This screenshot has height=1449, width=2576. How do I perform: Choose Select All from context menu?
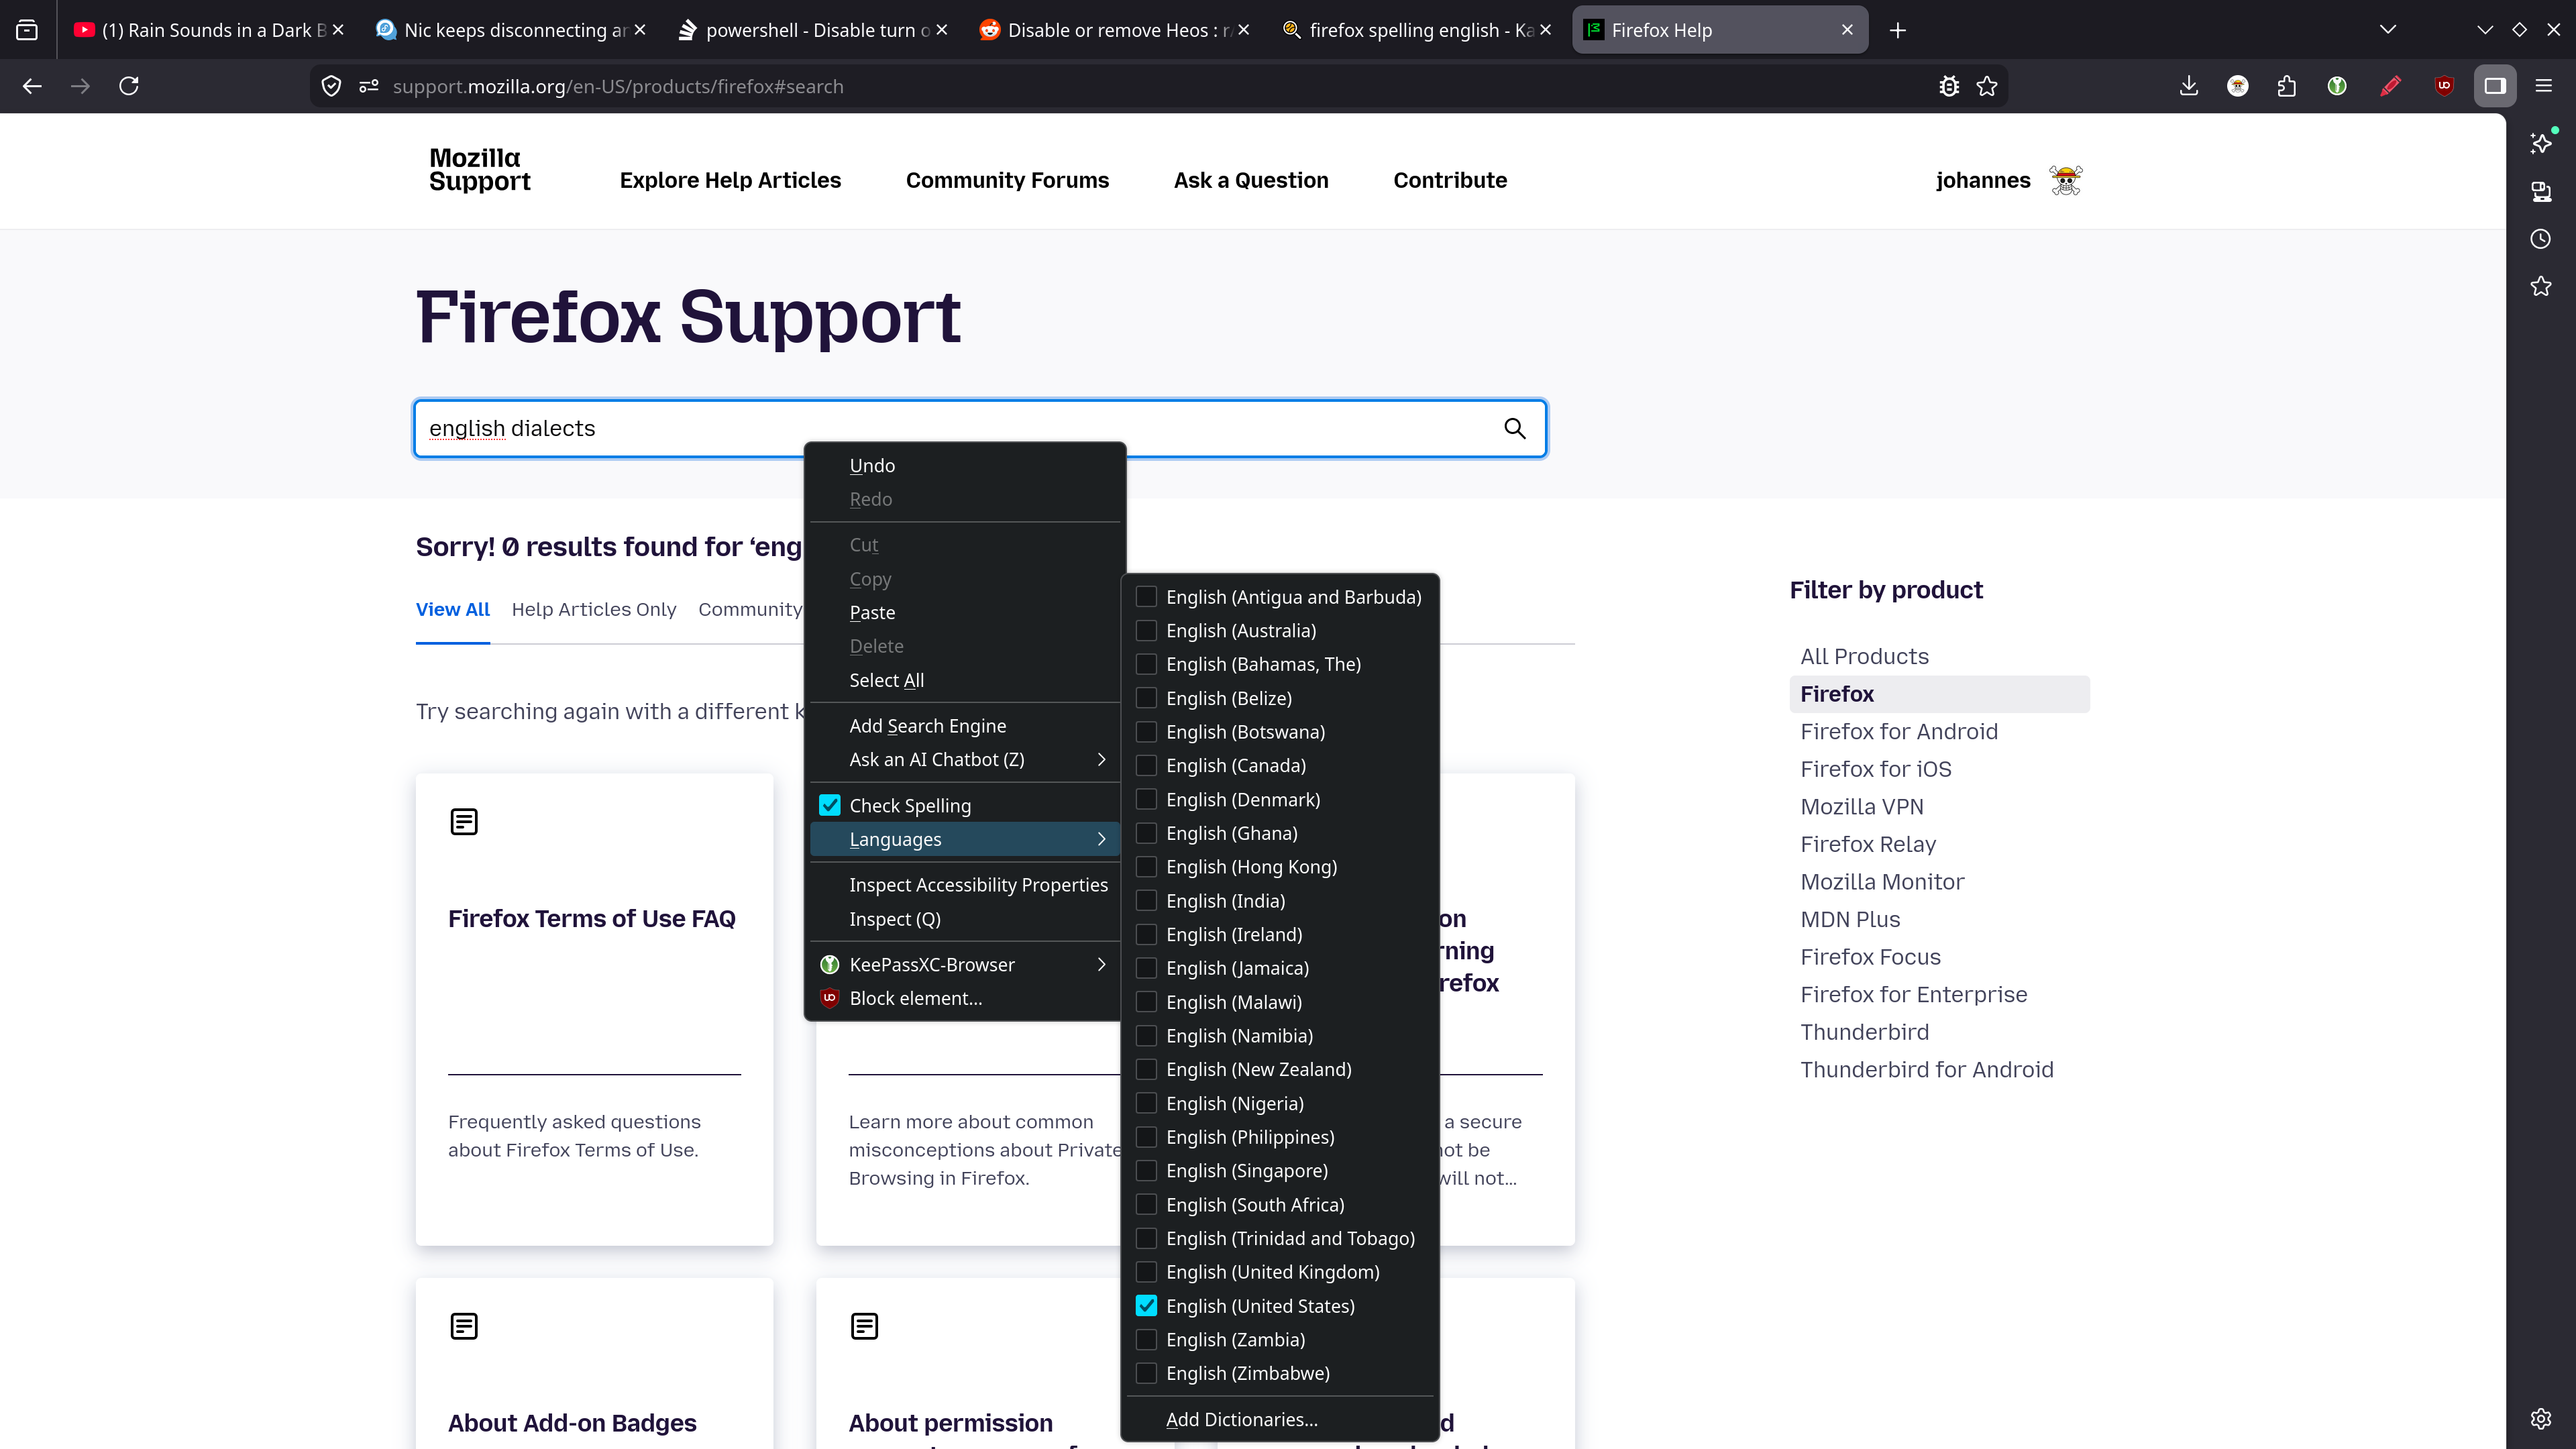[x=886, y=680]
